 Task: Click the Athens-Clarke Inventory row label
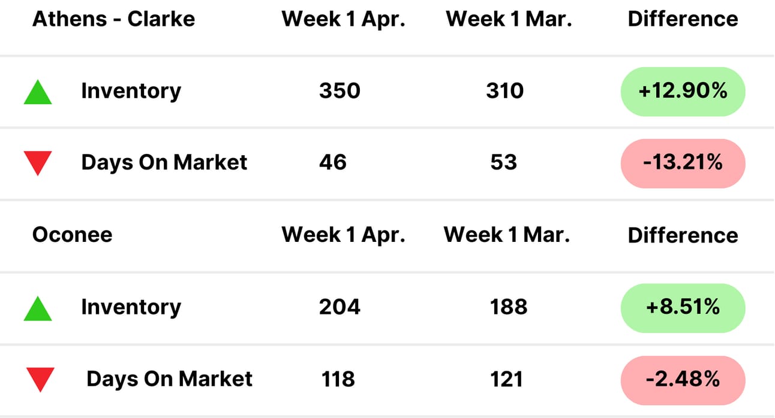[x=131, y=91]
